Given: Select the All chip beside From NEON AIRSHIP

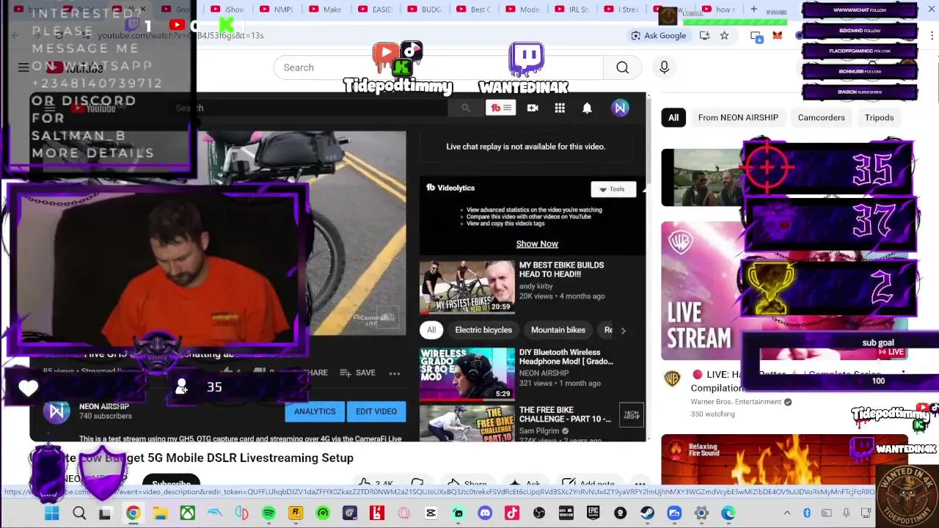Looking at the screenshot, I should click(673, 117).
